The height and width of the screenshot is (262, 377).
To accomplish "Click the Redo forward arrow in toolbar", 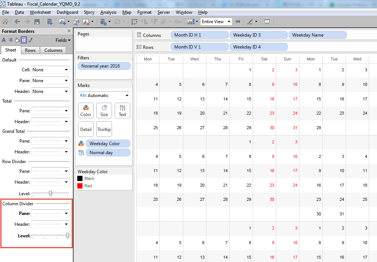I will [x=27, y=22].
